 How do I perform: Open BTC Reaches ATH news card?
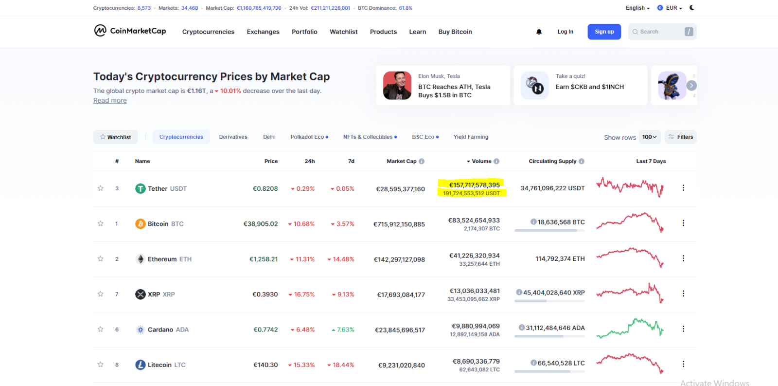tap(443, 85)
